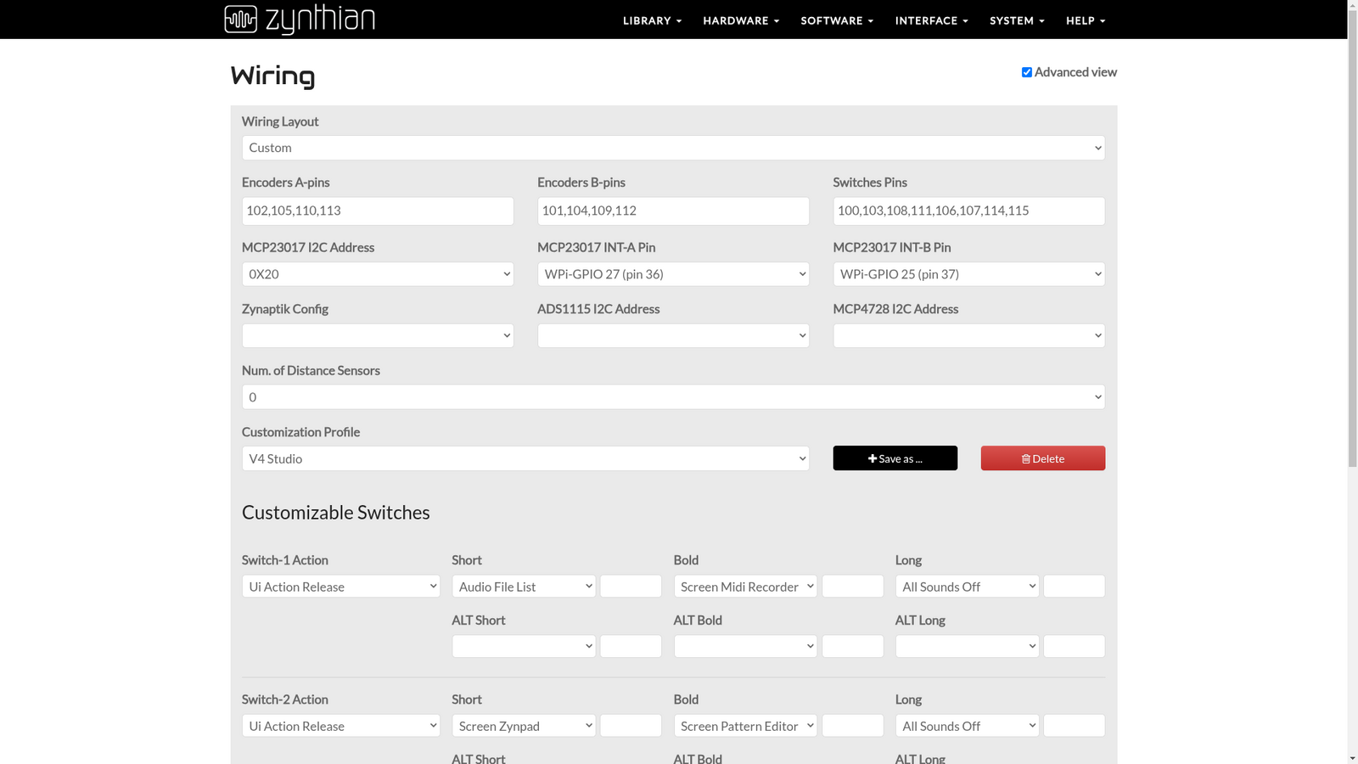Disable the Advanced view checkbox
The width and height of the screenshot is (1358, 764).
pos(1026,72)
